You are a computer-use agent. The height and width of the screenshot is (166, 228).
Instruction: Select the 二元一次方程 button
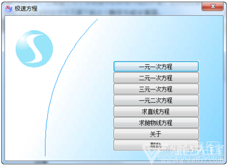pyautogui.click(x=156, y=78)
